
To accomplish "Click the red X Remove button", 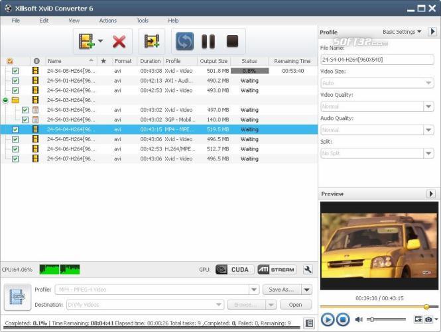I will (119, 42).
